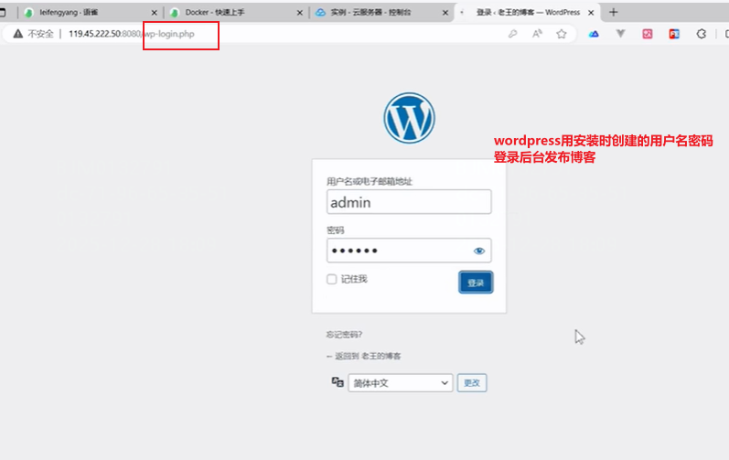
Task: Click the 不安全 security warning icon
Action: pyautogui.click(x=18, y=34)
